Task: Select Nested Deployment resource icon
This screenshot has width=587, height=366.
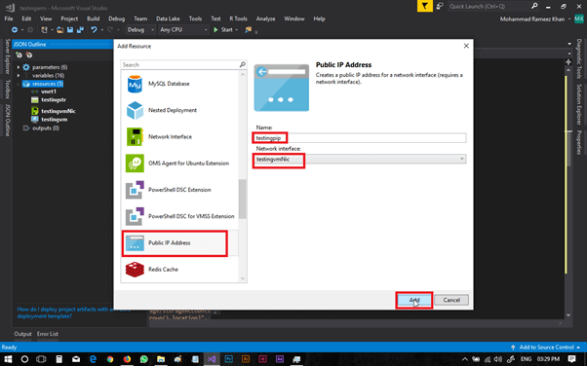Action: click(x=135, y=110)
